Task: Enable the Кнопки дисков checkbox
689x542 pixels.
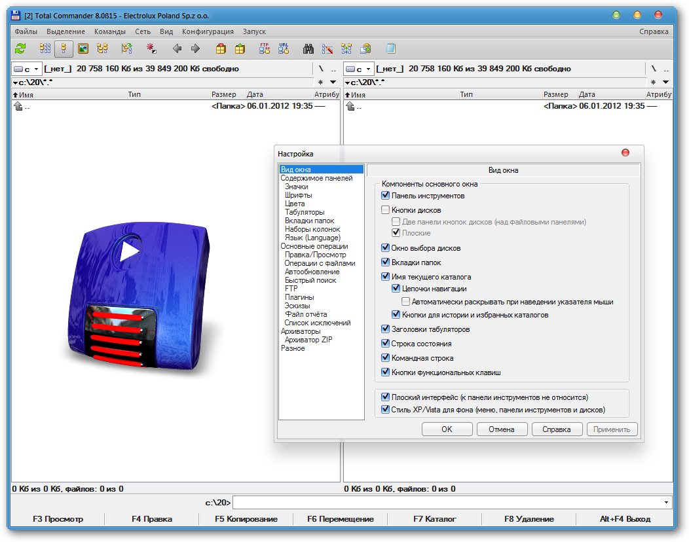Action: pyautogui.click(x=385, y=210)
